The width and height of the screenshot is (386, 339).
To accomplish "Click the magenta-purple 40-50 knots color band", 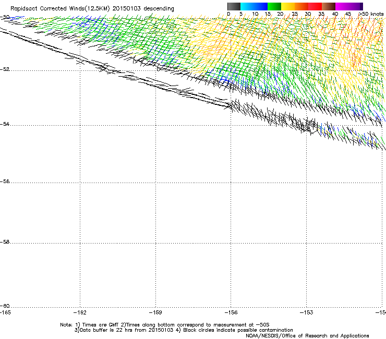I will [x=349, y=6].
